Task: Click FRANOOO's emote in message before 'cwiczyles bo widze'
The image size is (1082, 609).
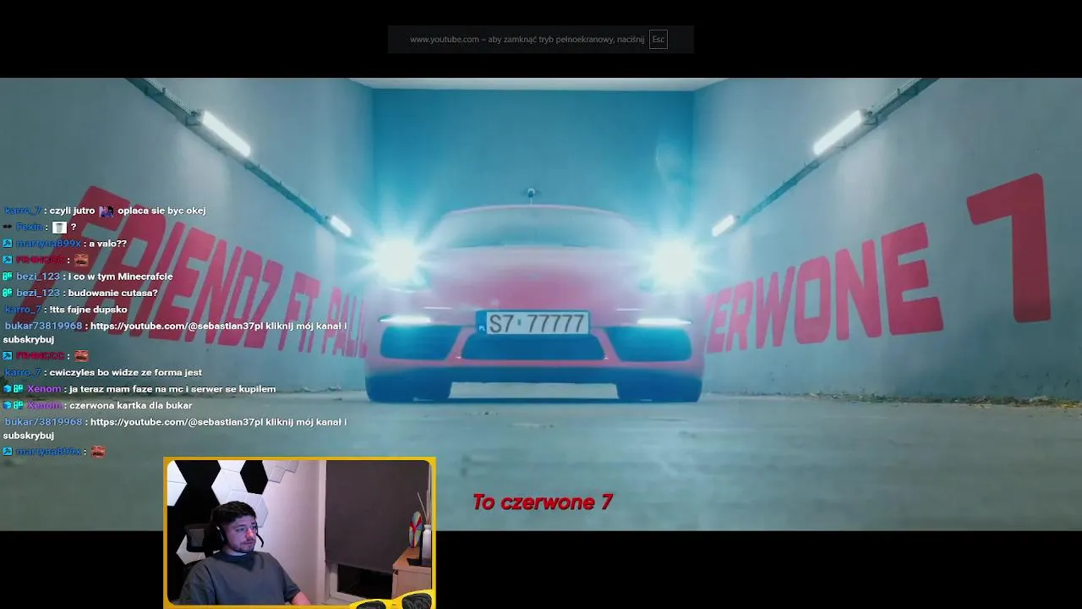Action: tap(80, 356)
